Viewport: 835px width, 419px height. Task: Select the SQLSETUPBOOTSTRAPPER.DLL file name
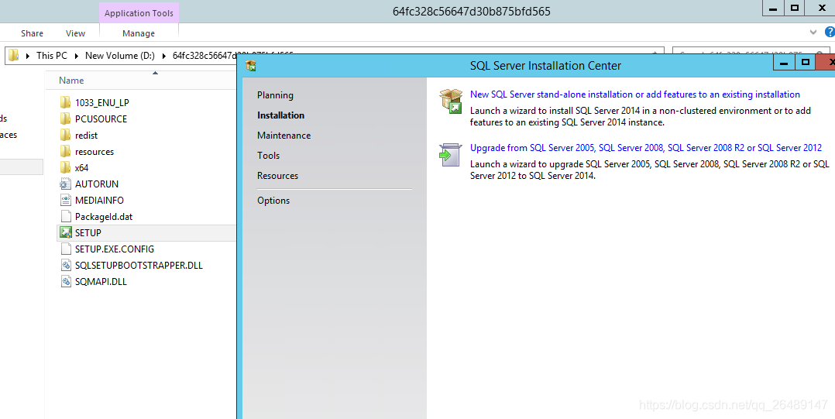pyautogui.click(x=139, y=265)
